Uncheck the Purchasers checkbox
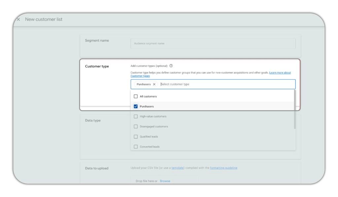This screenshot has width=338, height=197. tap(136, 106)
